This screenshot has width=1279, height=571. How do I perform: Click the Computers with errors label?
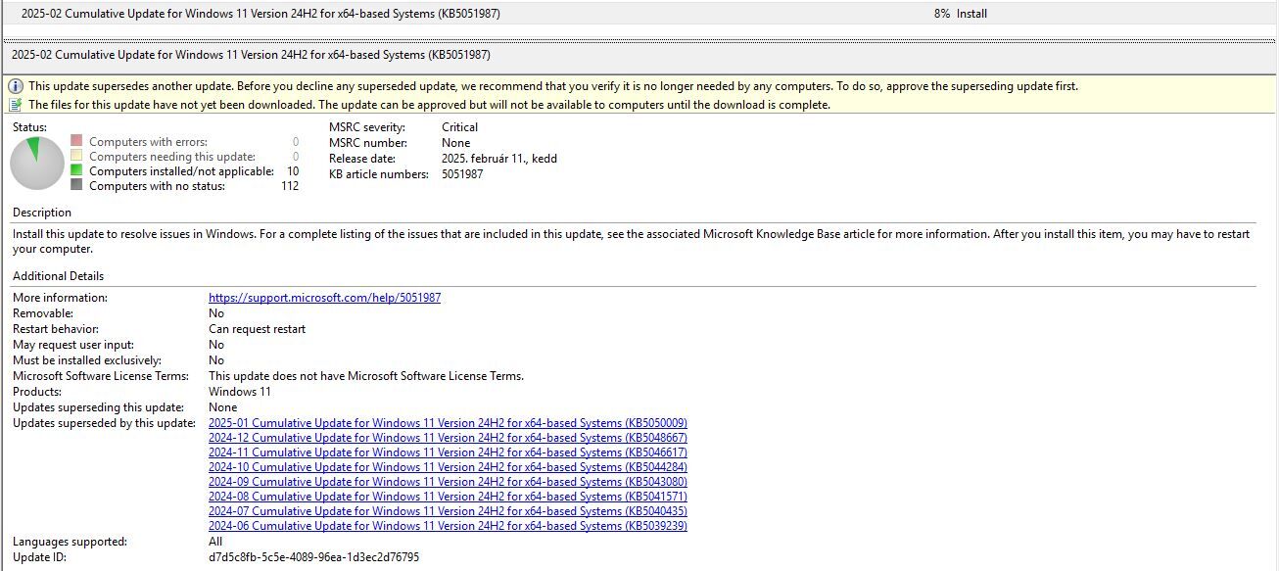(x=148, y=142)
